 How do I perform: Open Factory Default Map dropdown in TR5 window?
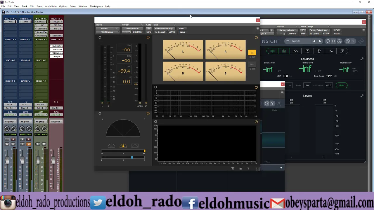click(165, 29)
